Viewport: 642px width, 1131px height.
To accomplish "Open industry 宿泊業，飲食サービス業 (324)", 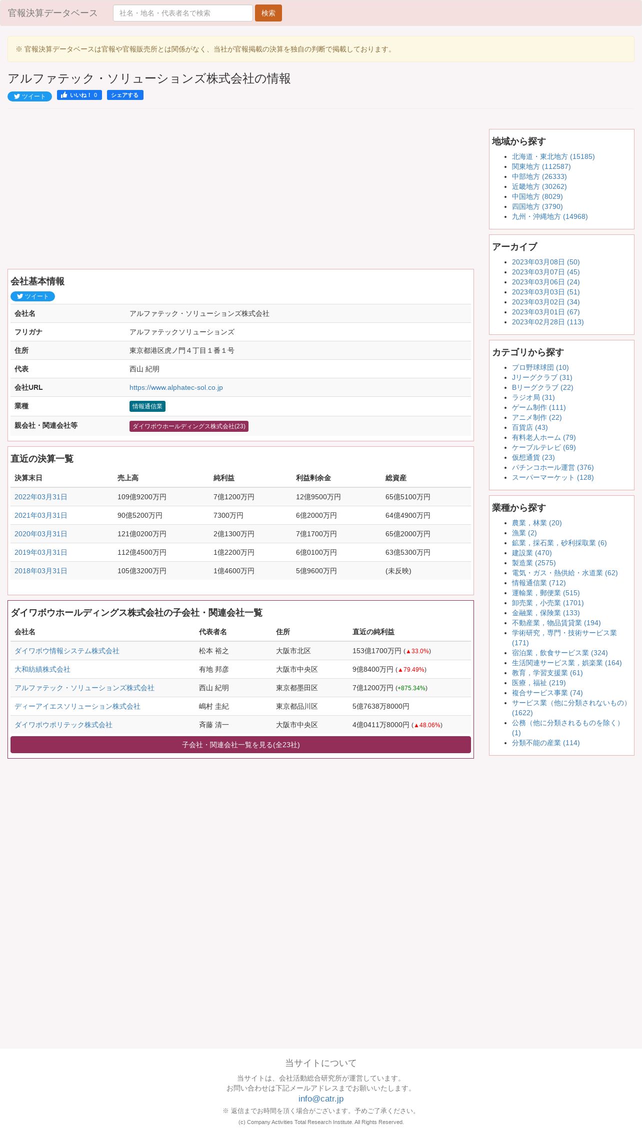I will point(559,653).
